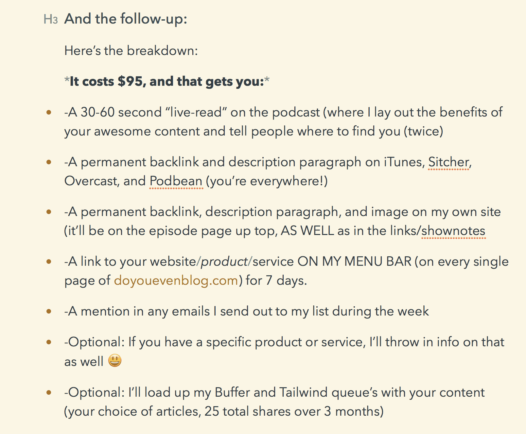Click the bullet before iTunes backlink item
The image size is (526, 434).
(49, 162)
